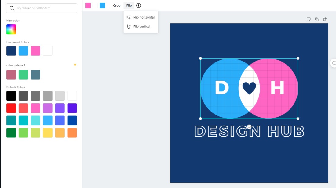Viewport: 336px width, 188px height.
Task: Click the bottom-left selection handle
Action: [200, 119]
